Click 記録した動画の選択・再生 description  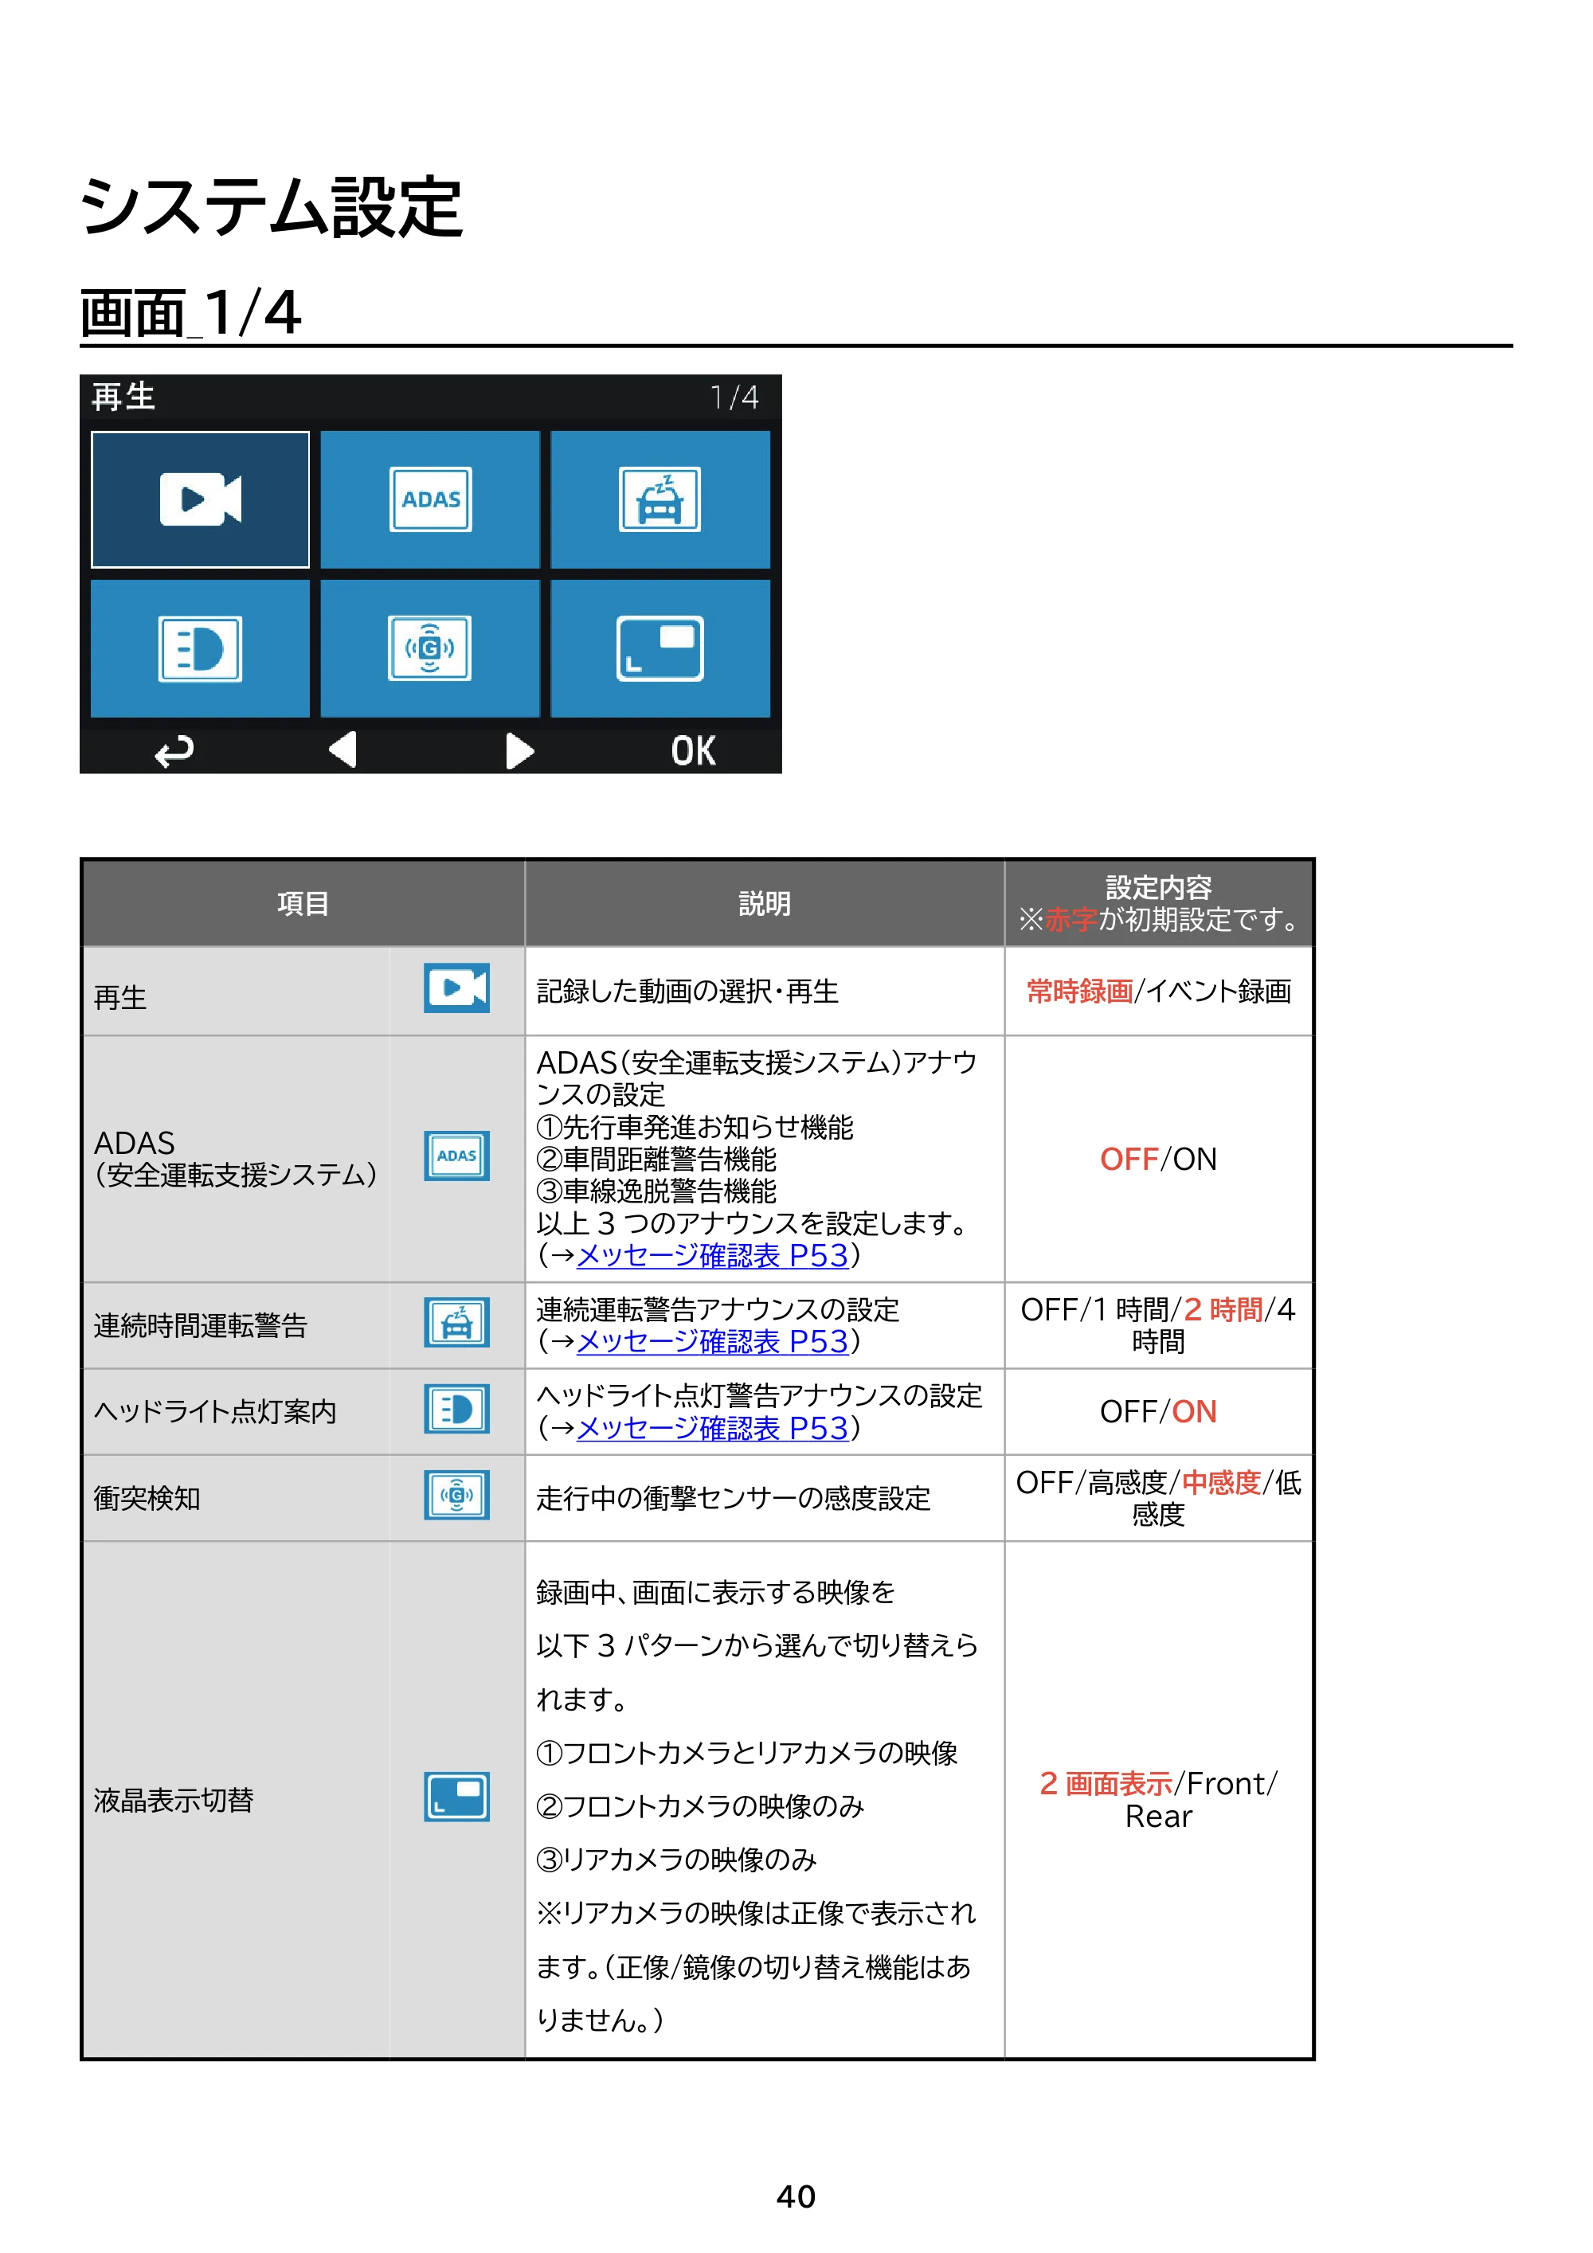[x=687, y=991]
